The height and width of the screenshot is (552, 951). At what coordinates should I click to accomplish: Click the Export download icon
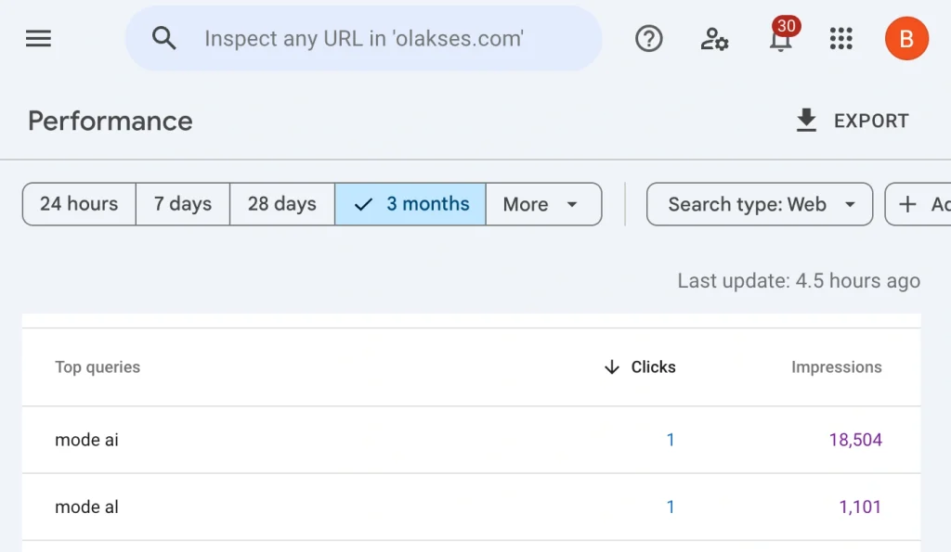point(806,120)
